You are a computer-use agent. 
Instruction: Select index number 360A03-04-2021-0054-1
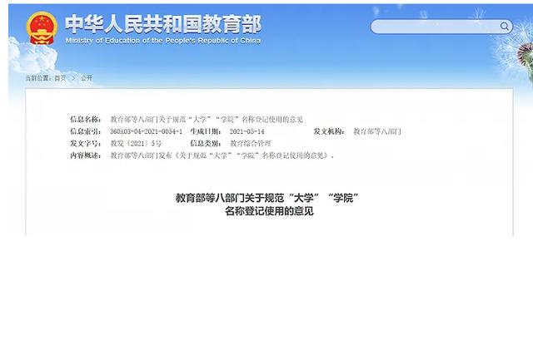pos(147,131)
